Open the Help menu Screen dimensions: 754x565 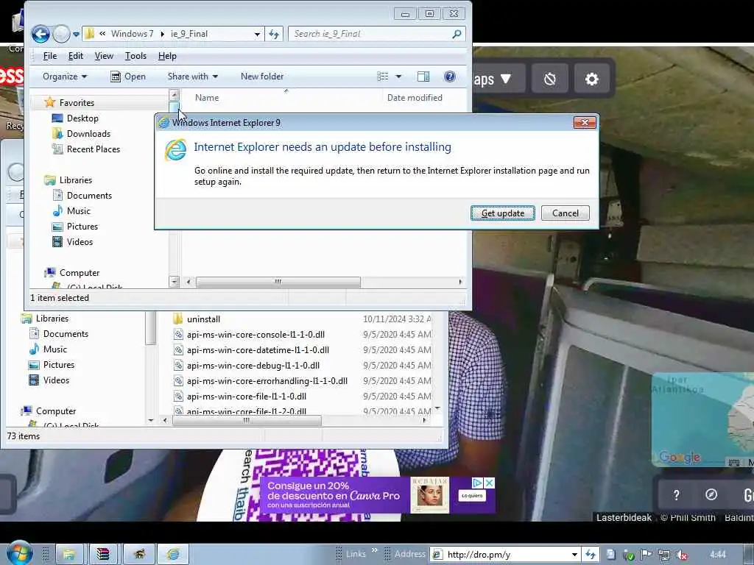(167, 56)
